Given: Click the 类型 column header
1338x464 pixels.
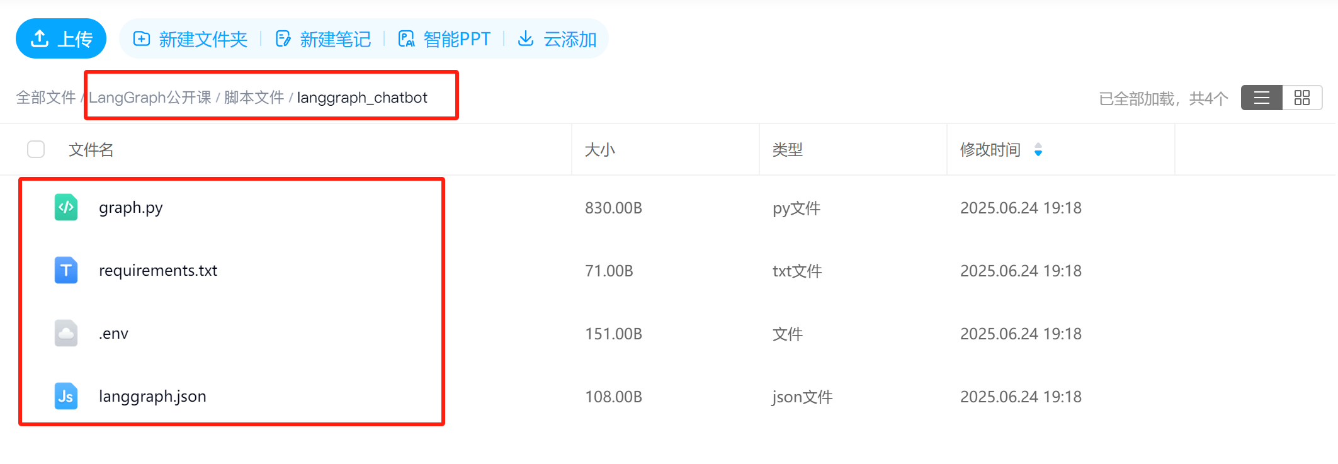Looking at the screenshot, I should [788, 150].
